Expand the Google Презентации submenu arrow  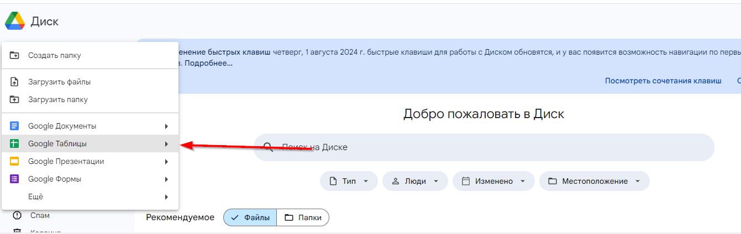point(166,162)
